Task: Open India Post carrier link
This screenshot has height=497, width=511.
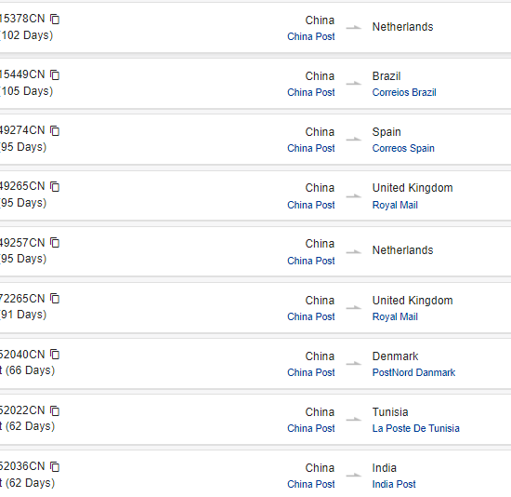Action: click(394, 484)
